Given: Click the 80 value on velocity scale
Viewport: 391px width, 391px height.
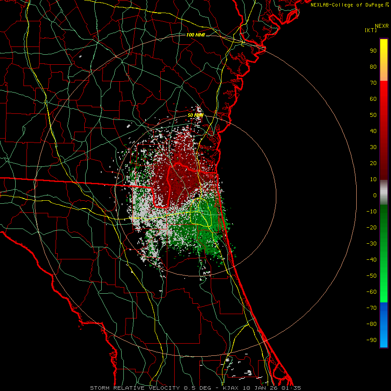Looking at the screenshot, I should click(x=373, y=66).
